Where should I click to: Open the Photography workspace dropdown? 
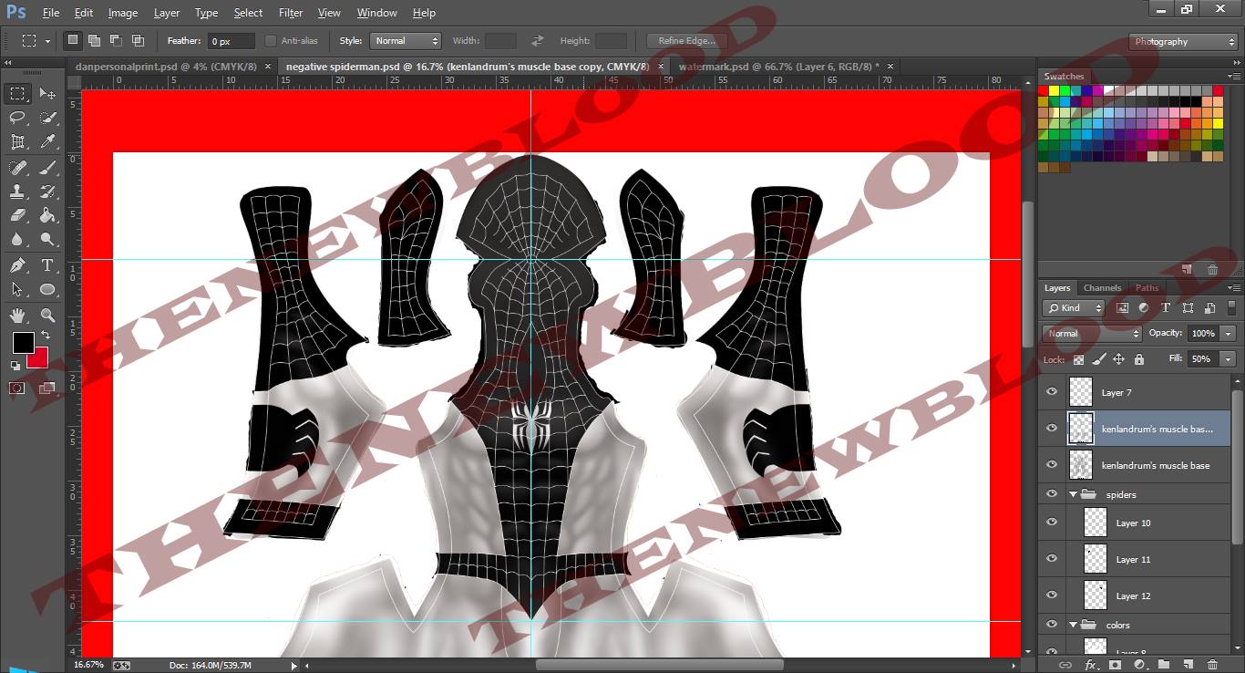[x=1183, y=41]
